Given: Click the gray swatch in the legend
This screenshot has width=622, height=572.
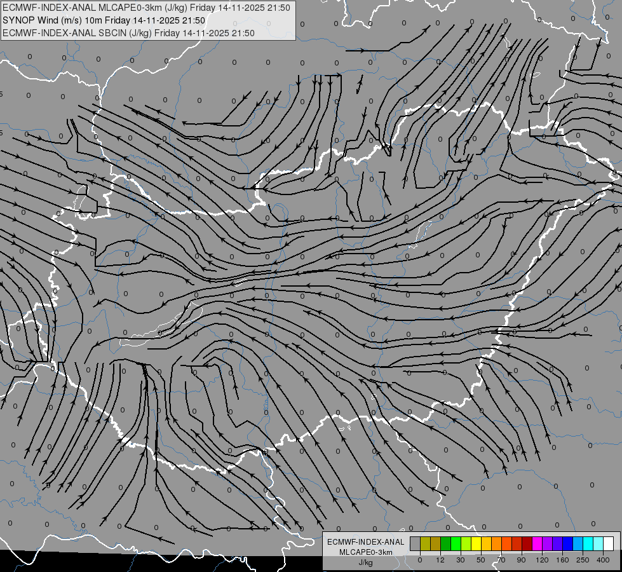Looking at the screenshot, I should point(416,543).
